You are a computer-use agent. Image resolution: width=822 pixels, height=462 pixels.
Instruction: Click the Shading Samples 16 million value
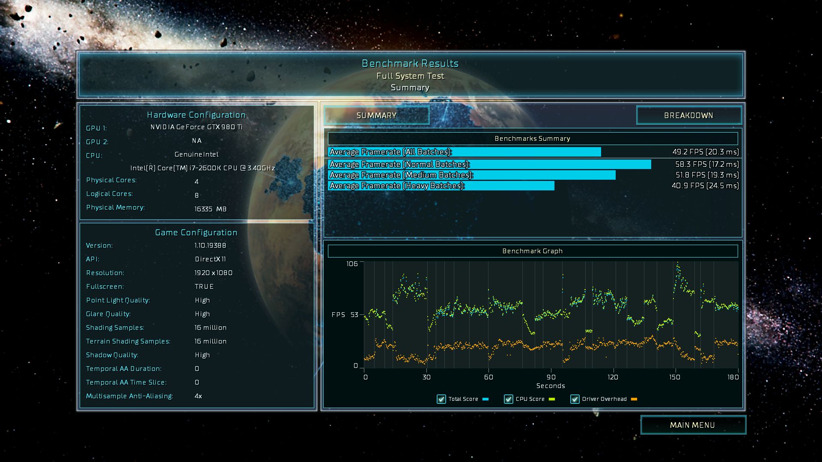point(210,328)
